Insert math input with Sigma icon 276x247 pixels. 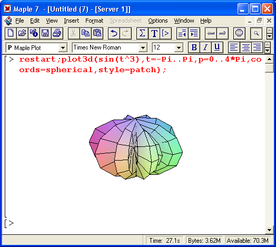point(142,33)
